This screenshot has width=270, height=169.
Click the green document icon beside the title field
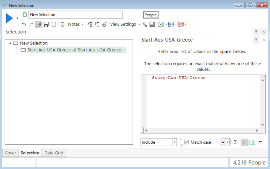click(x=25, y=15)
